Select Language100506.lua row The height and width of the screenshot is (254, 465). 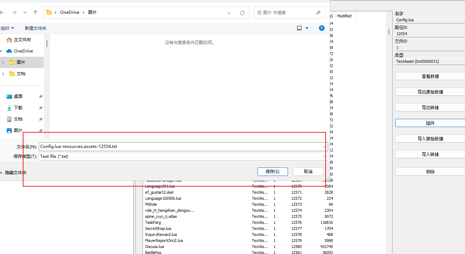tap(239, 198)
